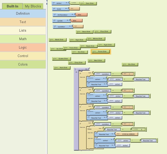Select the Huit.Click event block
The image size is (167, 154).
coord(62,68)
